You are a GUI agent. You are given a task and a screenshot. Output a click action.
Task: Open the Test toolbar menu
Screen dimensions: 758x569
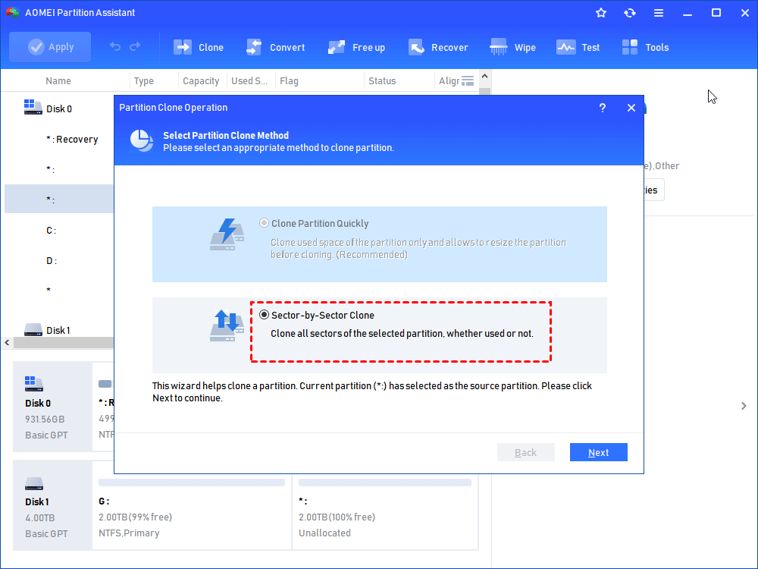point(578,47)
